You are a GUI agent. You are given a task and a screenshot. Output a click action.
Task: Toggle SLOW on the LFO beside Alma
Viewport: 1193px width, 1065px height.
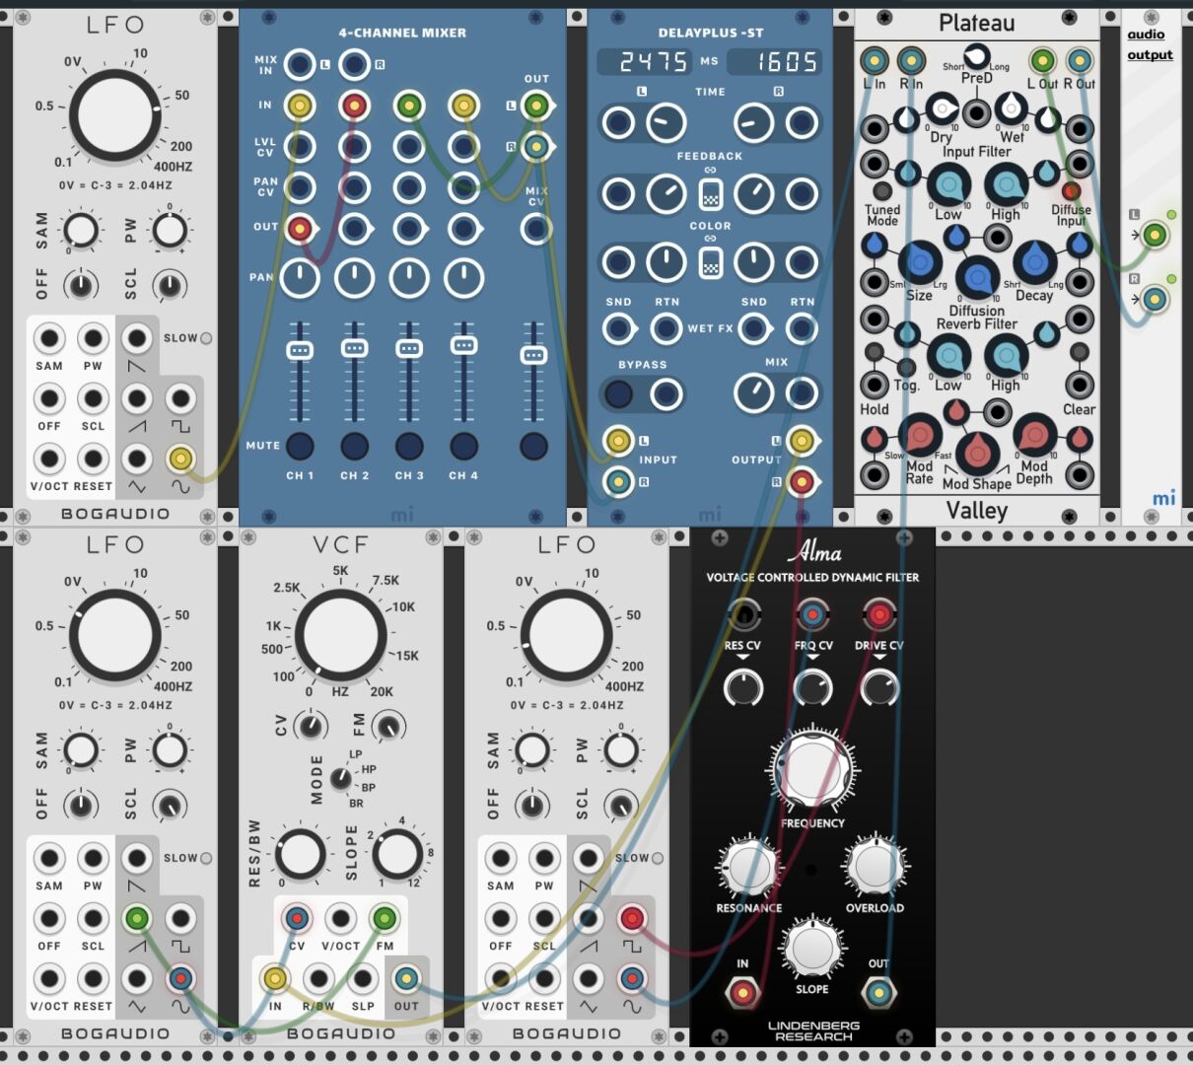point(658,858)
